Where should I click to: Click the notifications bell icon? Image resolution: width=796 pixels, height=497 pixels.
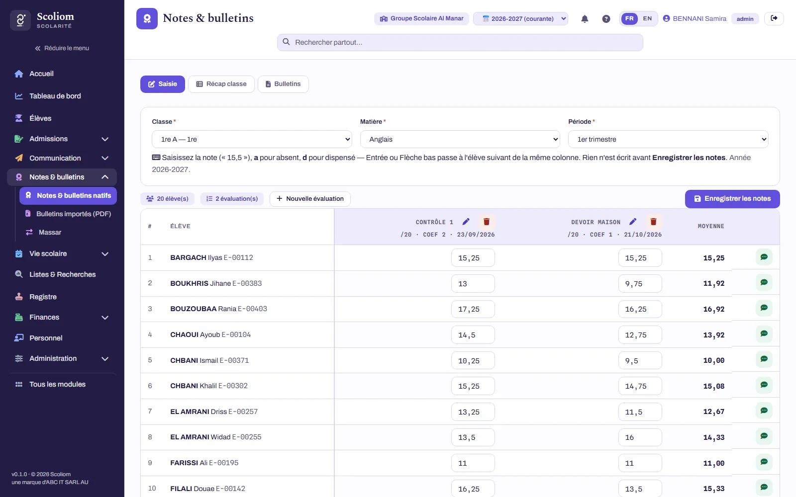tap(585, 19)
